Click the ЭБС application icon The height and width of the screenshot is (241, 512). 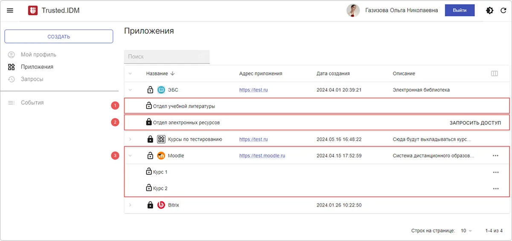click(x=161, y=90)
